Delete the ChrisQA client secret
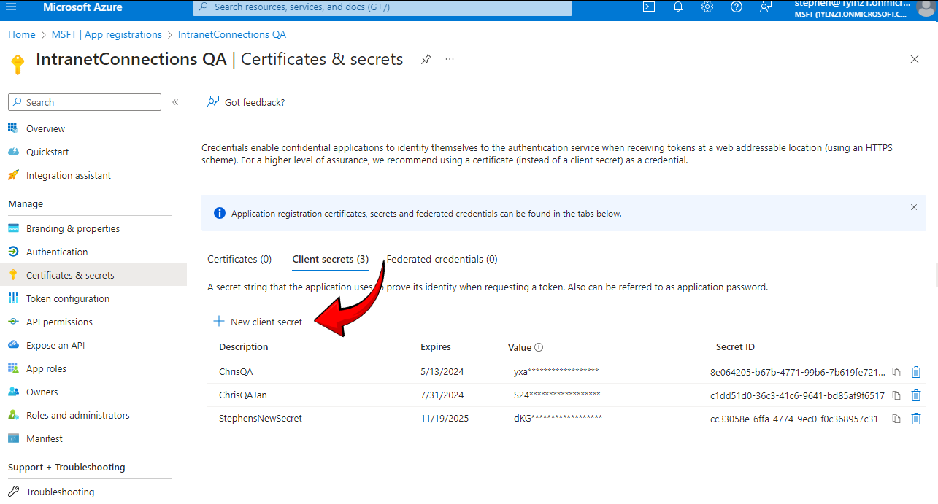Screen dimensions: 938x504 click(x=916, y=372)
